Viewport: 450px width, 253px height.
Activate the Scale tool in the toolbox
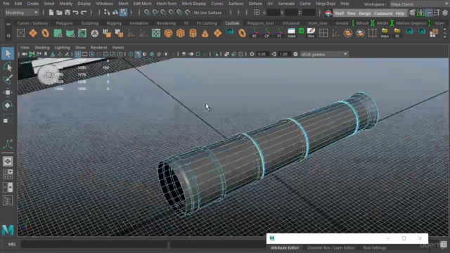(8, 119)
